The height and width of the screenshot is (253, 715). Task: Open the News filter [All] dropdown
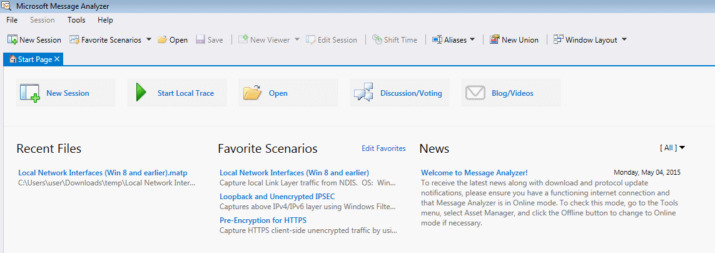(672, 148)
